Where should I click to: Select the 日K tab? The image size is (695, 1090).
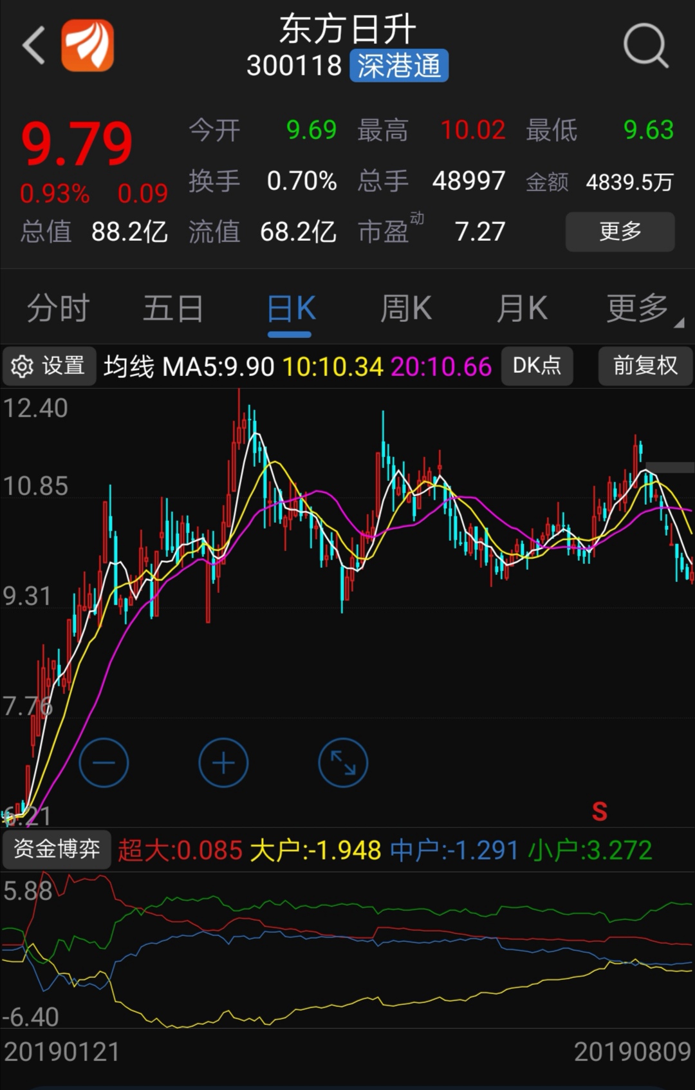290,308
